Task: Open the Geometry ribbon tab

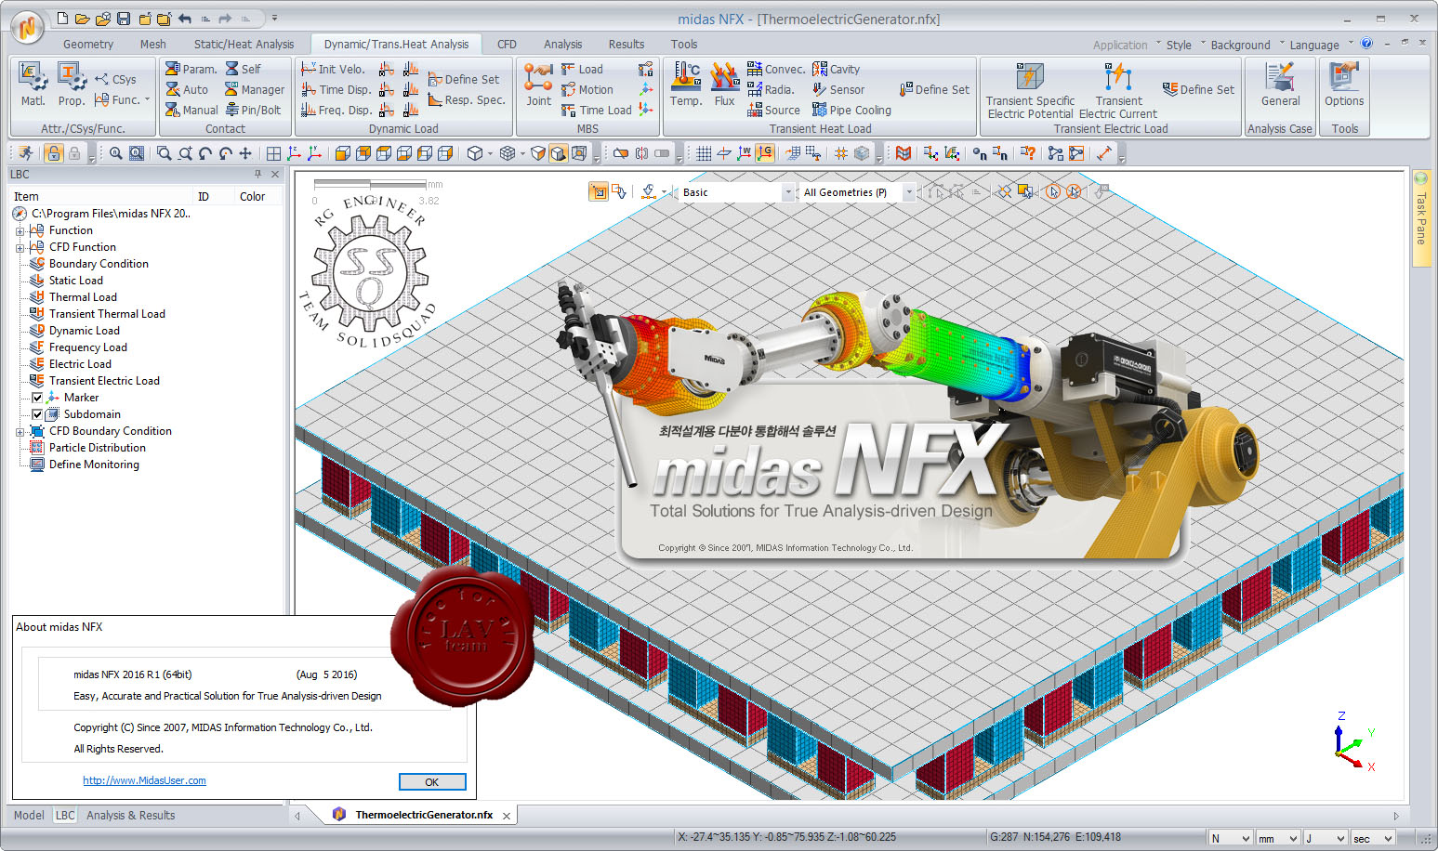Action: (x=88, y=44)
